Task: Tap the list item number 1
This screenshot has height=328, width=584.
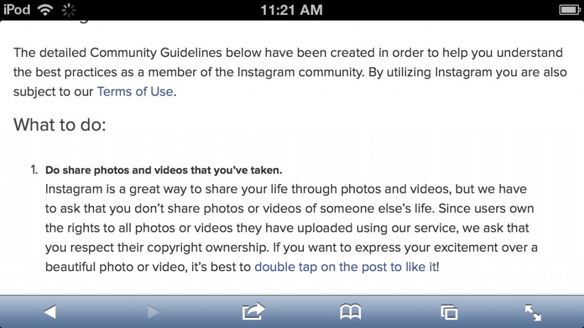Action: 34,170
